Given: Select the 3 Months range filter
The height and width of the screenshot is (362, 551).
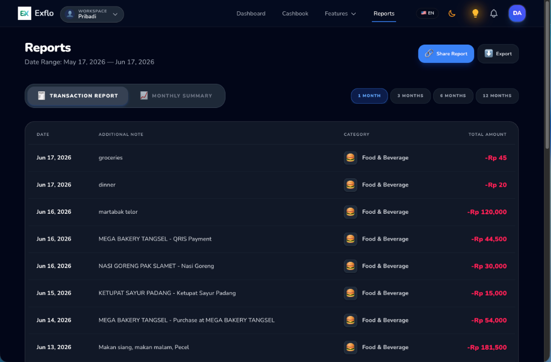Looking at the screenshot, I should click(410, 96).
